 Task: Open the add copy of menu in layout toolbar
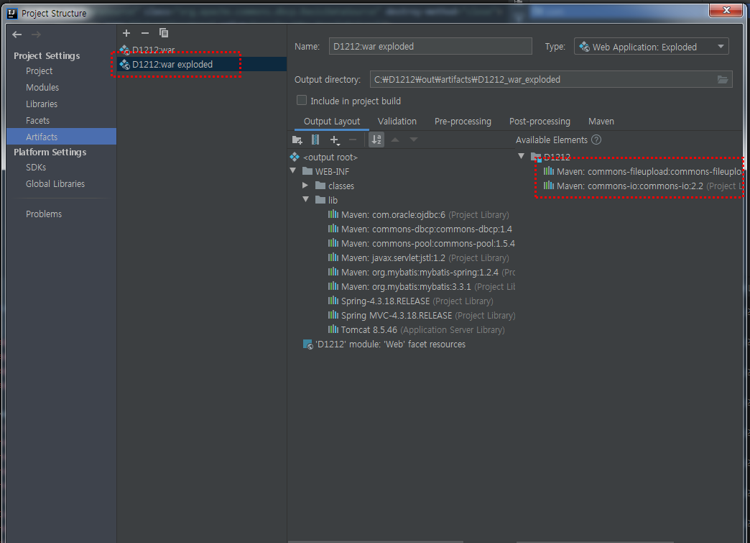pyautogui.click(x=335, y=140)
